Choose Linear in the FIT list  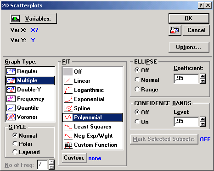pos(93,81)
